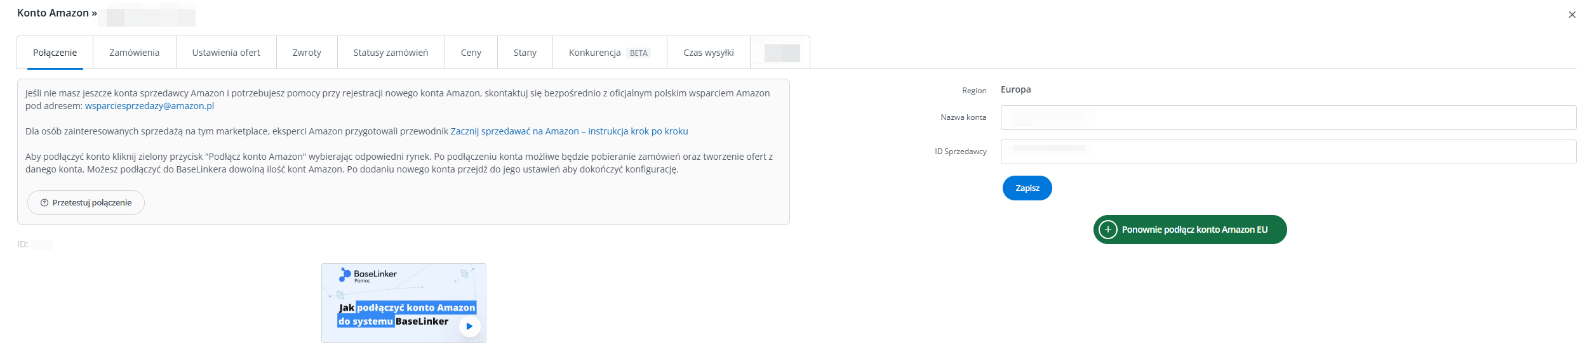Click the wsparciesprzedazy@amazon.pl email link

click(149, 106)
